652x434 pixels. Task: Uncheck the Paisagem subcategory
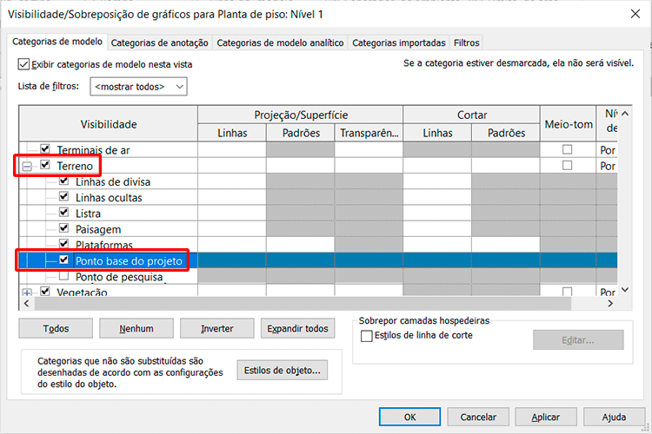coord(63,228)
